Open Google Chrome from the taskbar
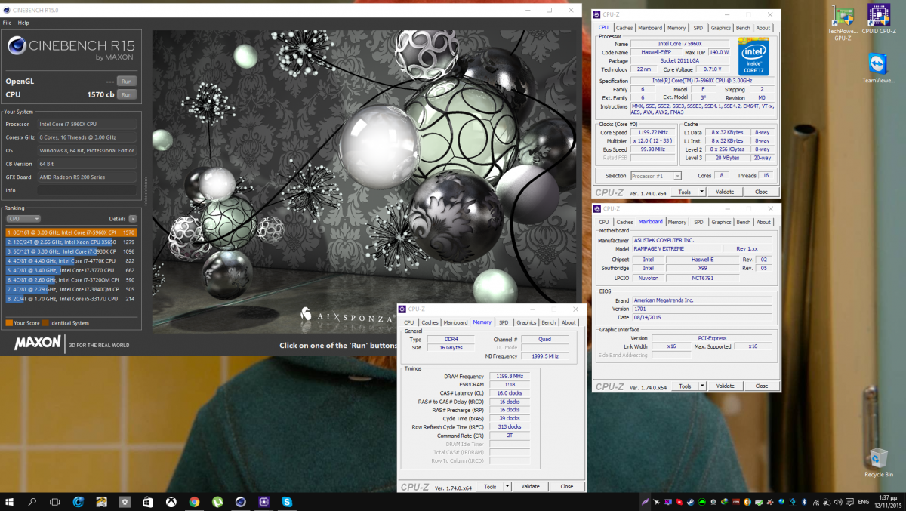Image resolution: width=906 pixels, height=511 pixels. point(194,502)
